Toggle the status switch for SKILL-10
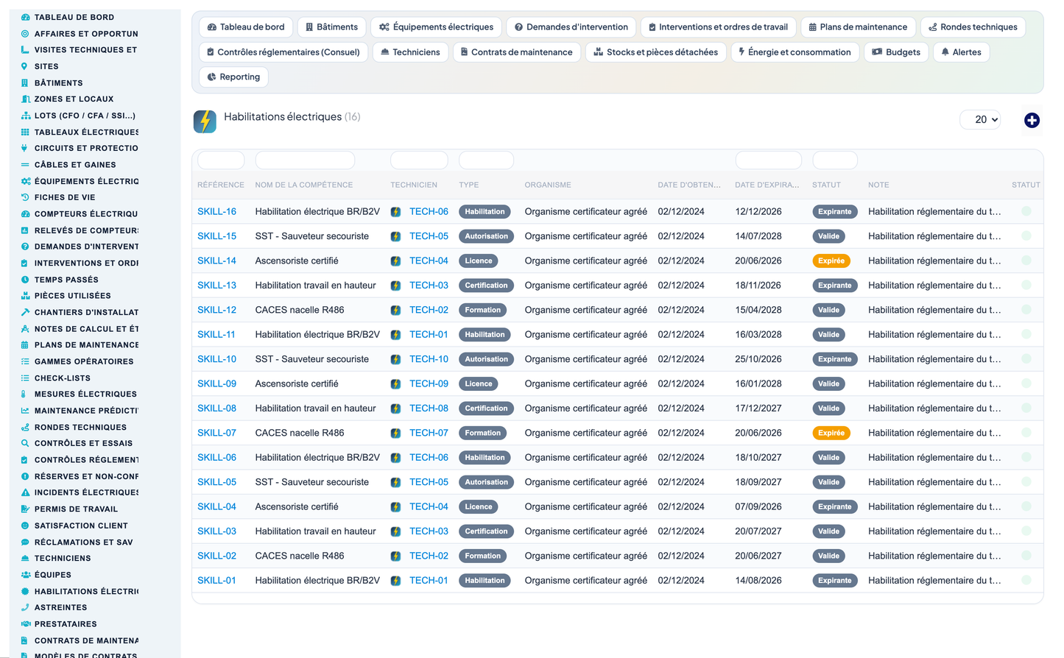1064x658 pixels. tap(1026, 359)
